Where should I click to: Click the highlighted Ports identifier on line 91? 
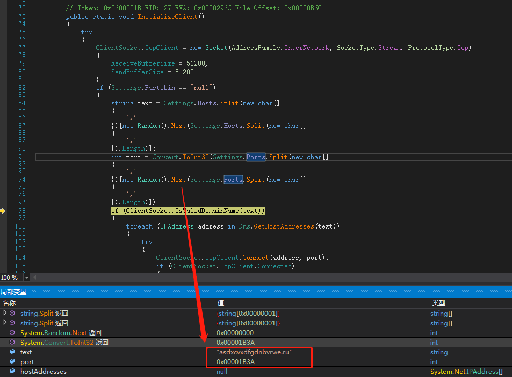pos(256,157)
